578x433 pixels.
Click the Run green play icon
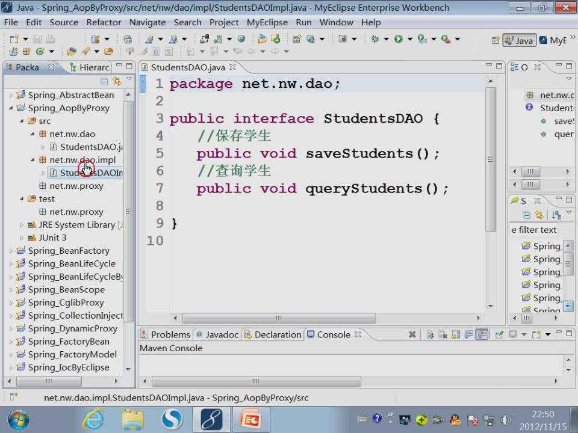coord(399,39)
